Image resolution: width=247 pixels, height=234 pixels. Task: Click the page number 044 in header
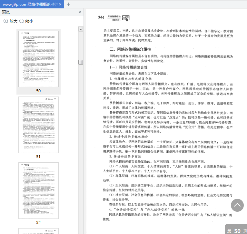[x=101, y=17]
